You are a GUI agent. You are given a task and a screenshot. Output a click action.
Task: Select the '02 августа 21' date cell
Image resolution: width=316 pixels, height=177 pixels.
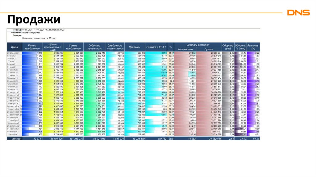point(14,92)
